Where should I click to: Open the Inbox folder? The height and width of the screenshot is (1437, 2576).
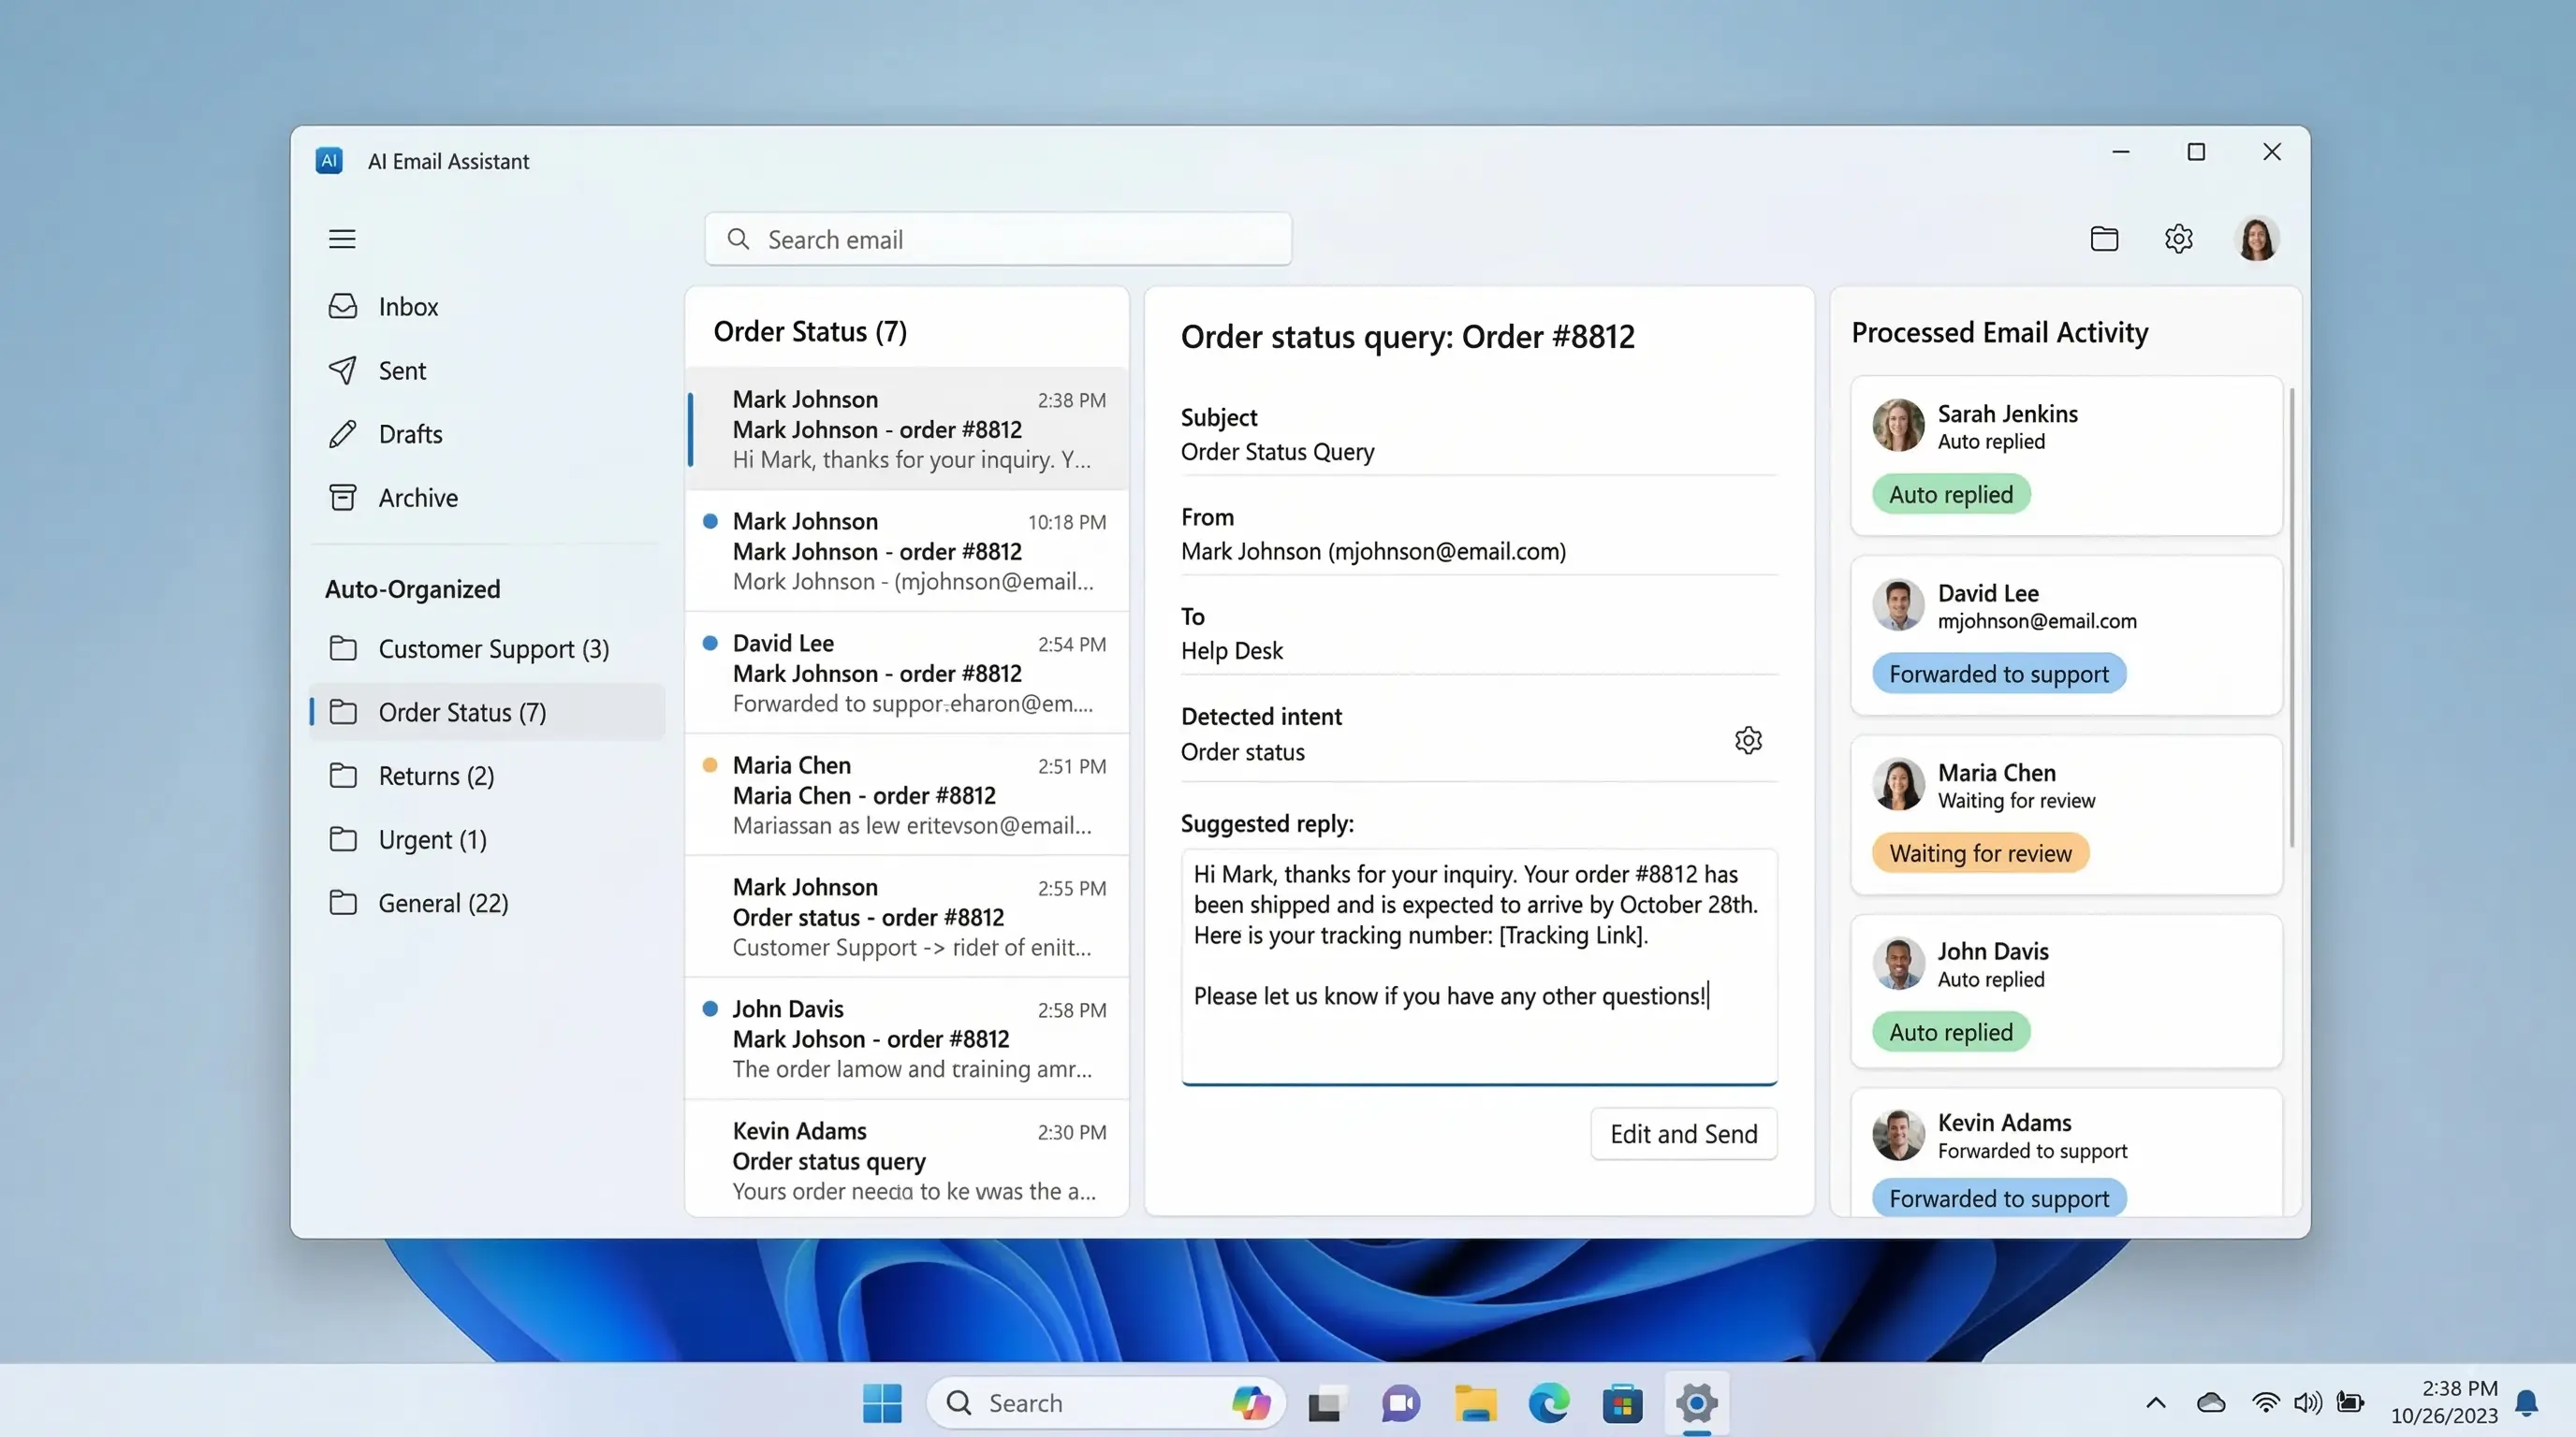pos(408,306)
